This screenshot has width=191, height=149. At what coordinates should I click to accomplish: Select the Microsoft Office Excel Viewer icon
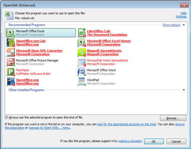82,43
